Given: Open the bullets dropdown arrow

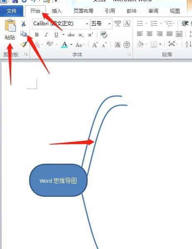Looking at the screenshot, I should coord(146,24).
